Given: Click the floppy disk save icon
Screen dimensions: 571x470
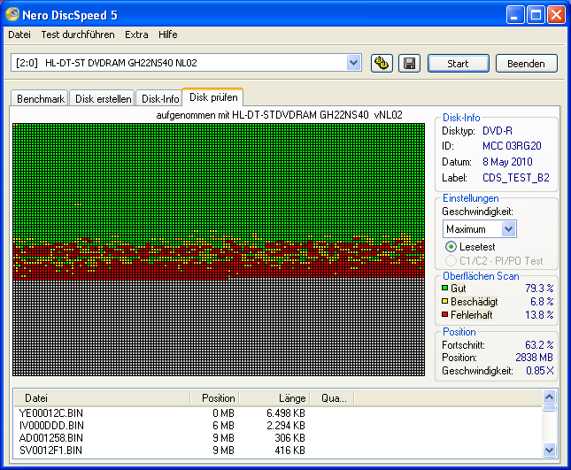Looking at the screenshot, I should pyautogui.click(x=409, y=64).
